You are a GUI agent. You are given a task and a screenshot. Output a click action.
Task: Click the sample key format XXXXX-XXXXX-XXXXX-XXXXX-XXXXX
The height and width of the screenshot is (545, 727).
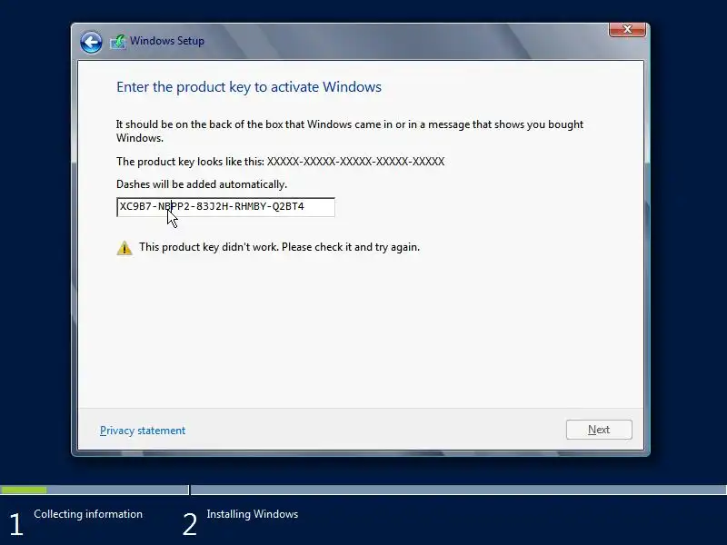point(355,162)
